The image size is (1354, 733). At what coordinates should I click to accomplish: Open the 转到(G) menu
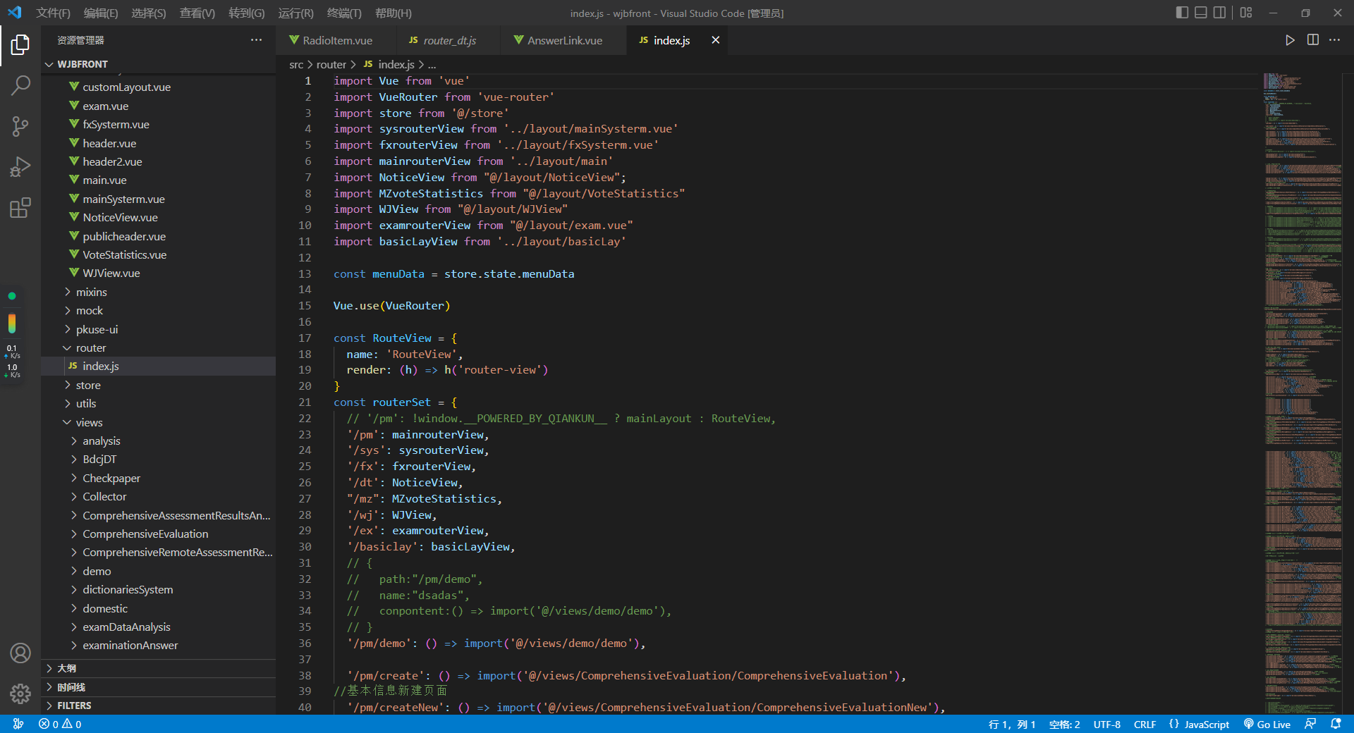(x=247, y=13)
